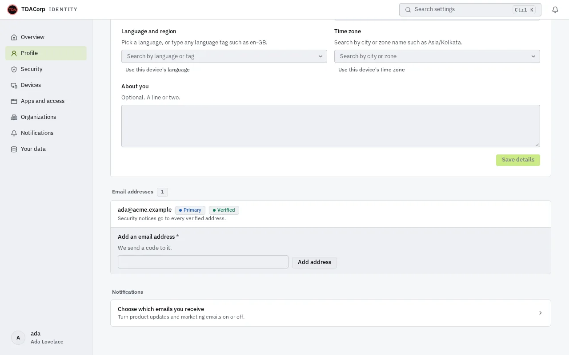Screen dimensions: 569x355
Task: Click the Apps and access window icon
Action: point(14,101)
